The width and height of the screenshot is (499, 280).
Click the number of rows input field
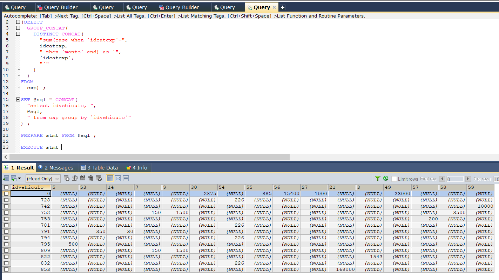(x=496, y=179)
